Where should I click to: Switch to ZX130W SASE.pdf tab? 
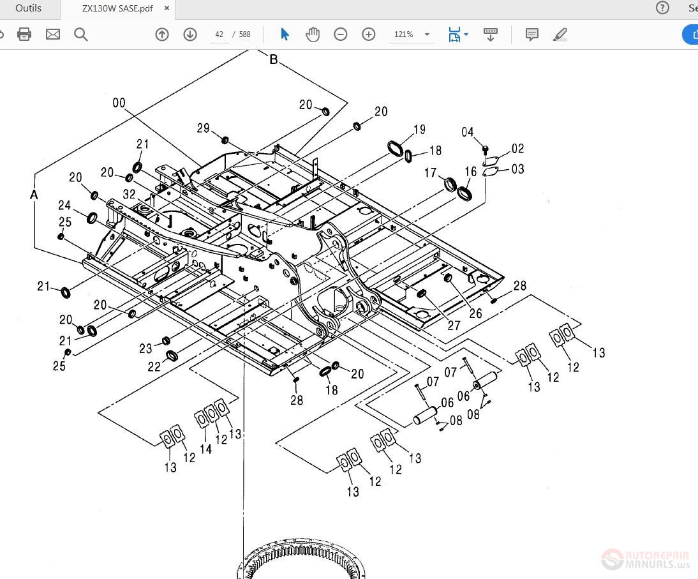tap(117, 8)
